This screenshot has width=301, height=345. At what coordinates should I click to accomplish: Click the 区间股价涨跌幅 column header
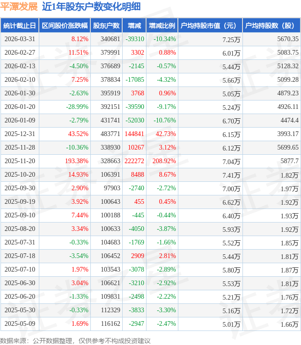[64, 26]
